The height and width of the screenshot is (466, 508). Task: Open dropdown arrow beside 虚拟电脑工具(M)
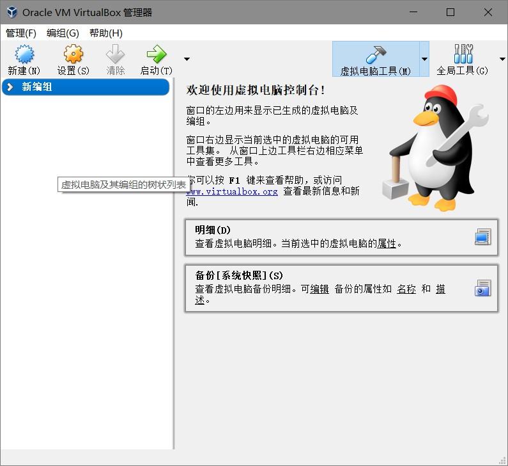[424, 59]
